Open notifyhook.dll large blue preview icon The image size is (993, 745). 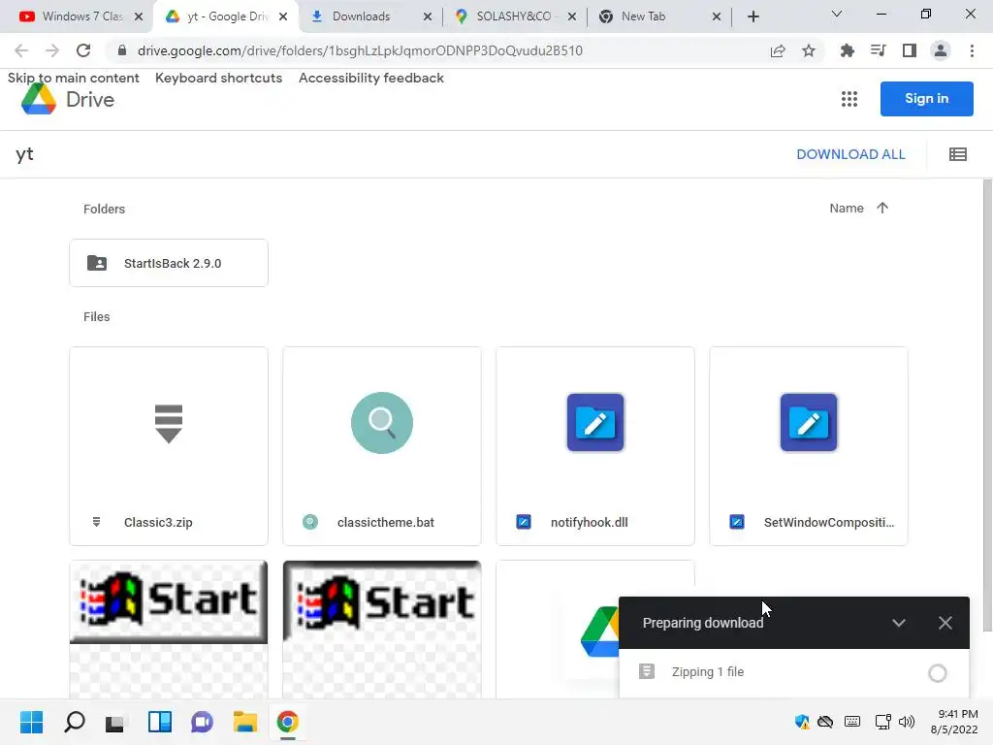tap(595, 423)
